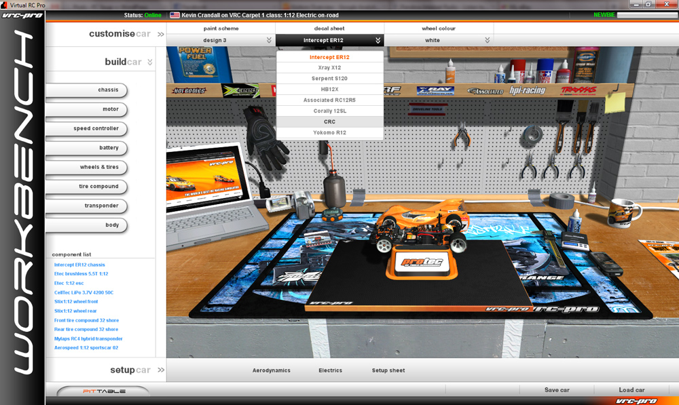Choose Serpent S120 from decal list

[329, 79]
